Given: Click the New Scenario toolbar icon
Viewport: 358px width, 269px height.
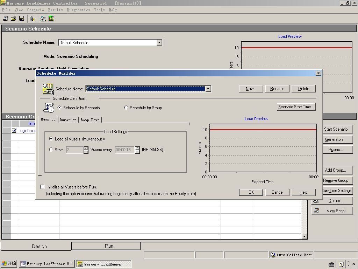Looking at the screenshot, I should tap(6, 18).
